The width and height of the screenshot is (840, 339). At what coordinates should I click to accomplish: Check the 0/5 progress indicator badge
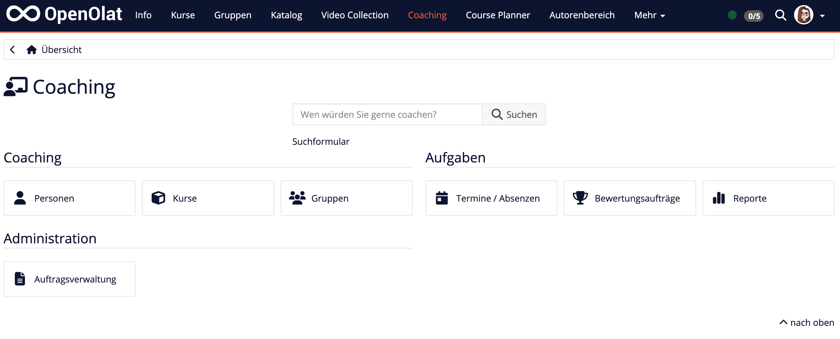coord(754,16)
